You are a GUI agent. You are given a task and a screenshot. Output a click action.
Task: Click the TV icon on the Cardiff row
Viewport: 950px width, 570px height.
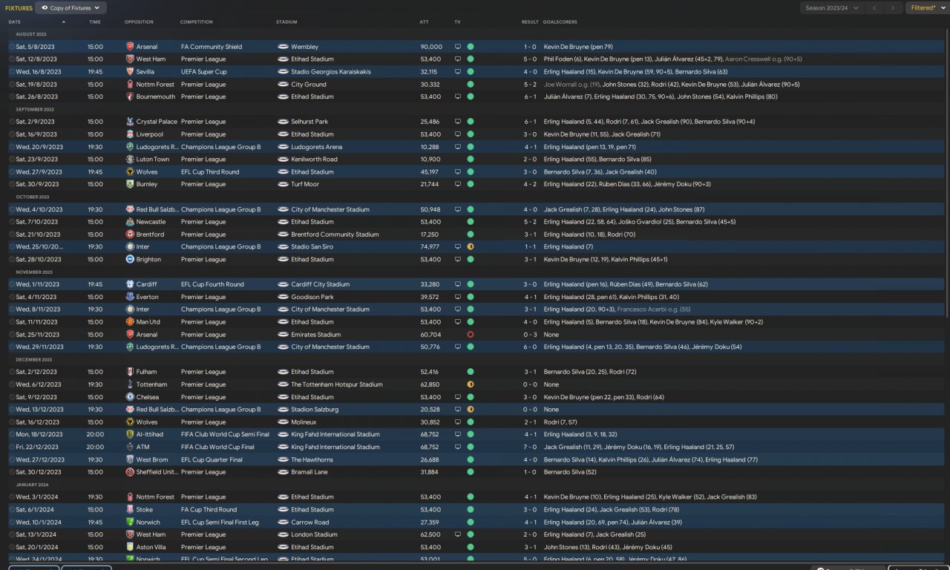[x=457, y=284]
